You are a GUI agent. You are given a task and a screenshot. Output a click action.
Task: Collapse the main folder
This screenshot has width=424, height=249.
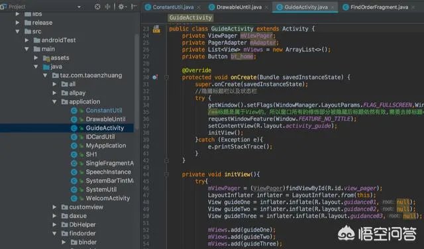coord(26,49)
